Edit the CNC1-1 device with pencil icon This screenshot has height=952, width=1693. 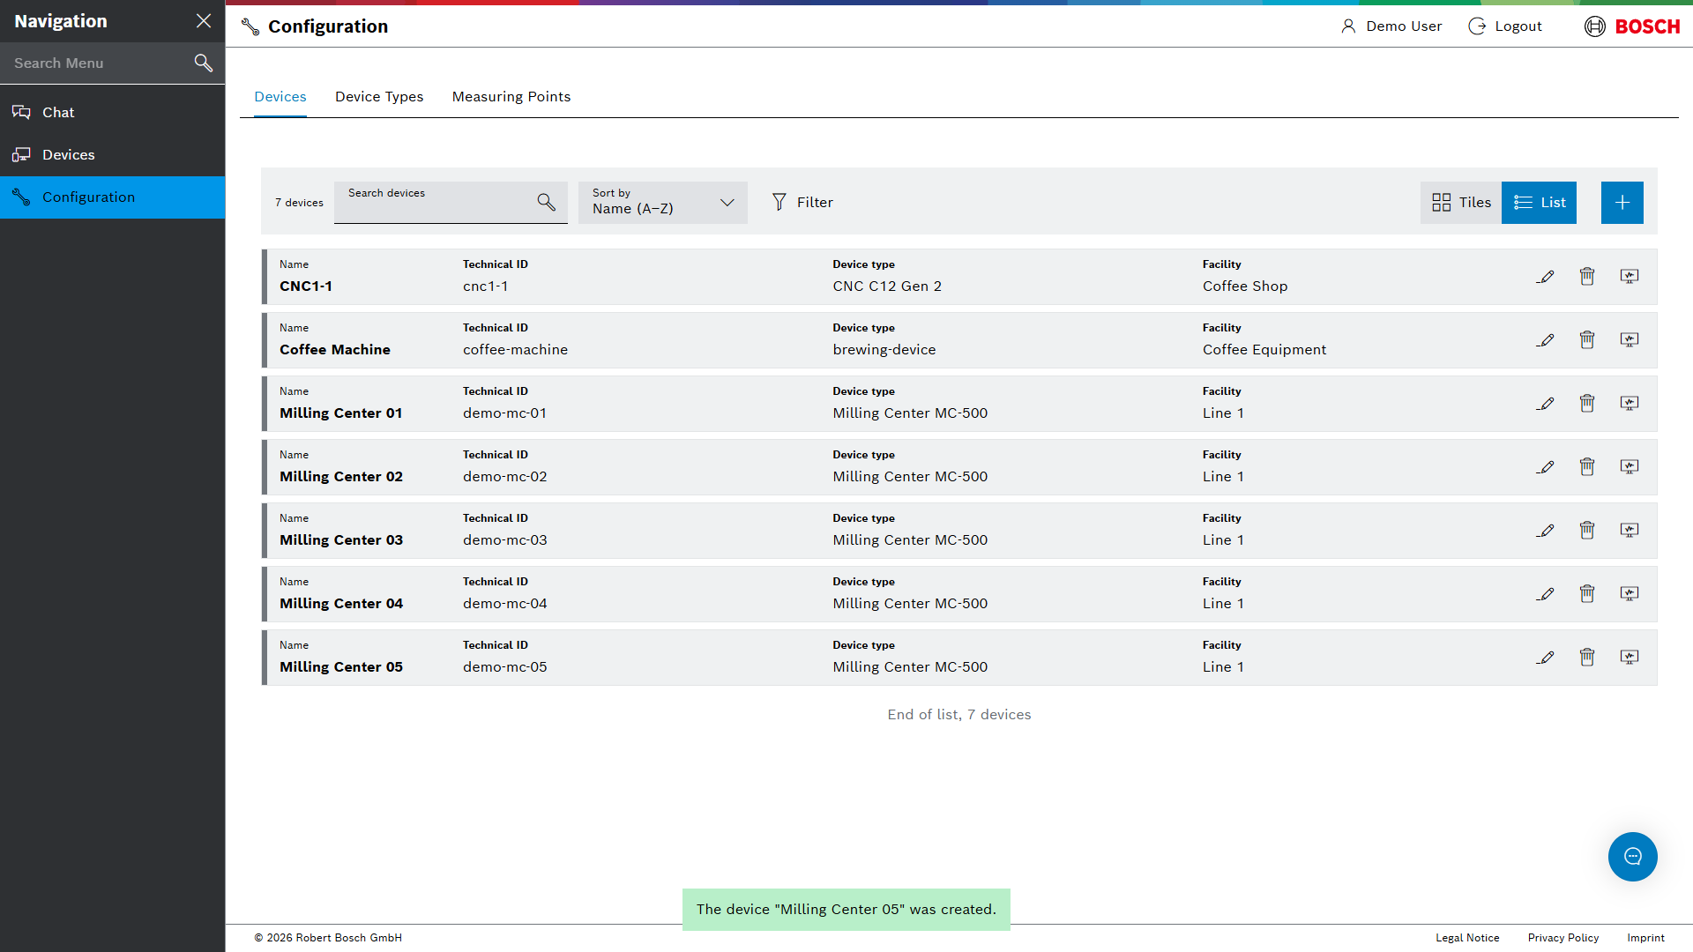point(1545,277)
